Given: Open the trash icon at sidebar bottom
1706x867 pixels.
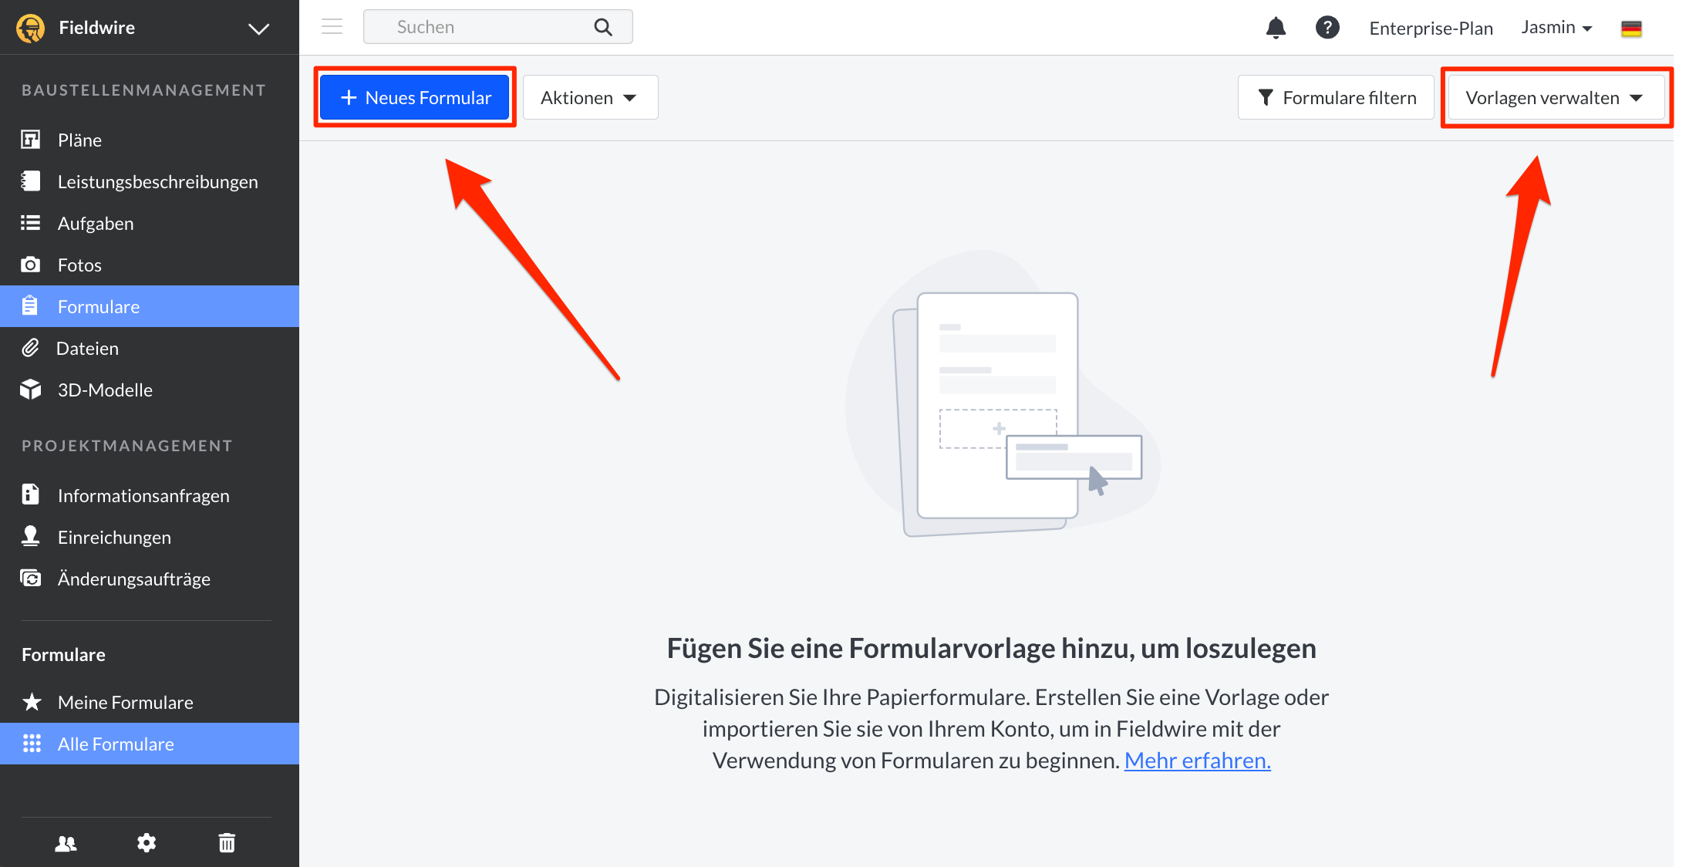Looking at the screenshot, I should tap(227, 842).
